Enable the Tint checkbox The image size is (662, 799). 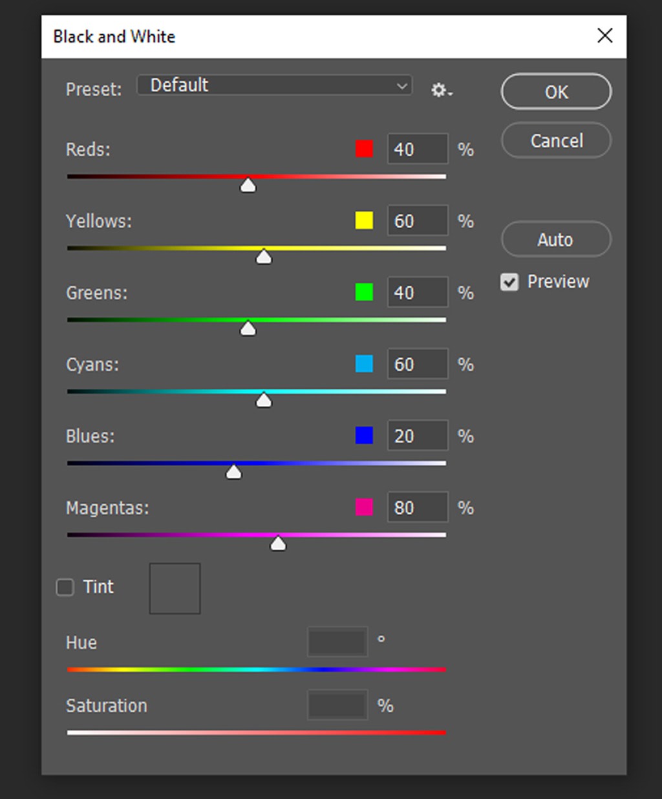point(65,587)
